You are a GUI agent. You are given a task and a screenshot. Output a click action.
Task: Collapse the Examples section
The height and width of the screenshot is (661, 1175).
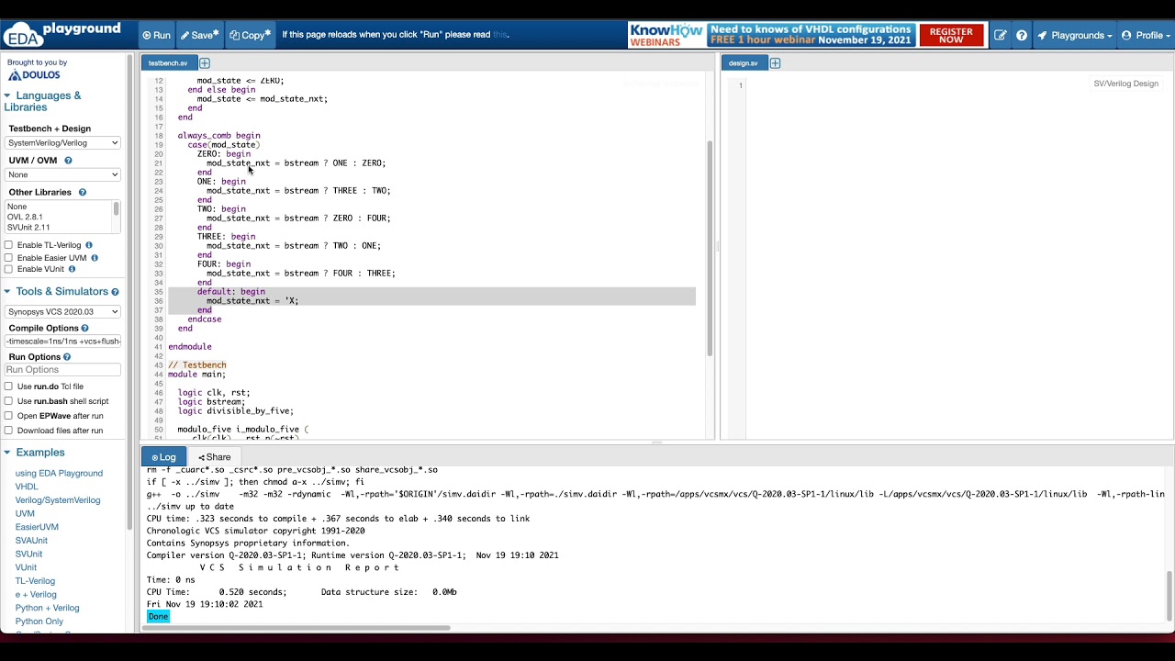[34, 453]
